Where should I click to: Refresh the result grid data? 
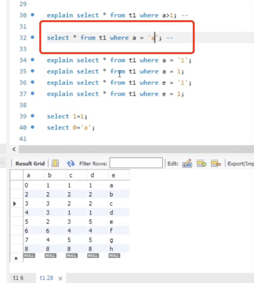71,163
